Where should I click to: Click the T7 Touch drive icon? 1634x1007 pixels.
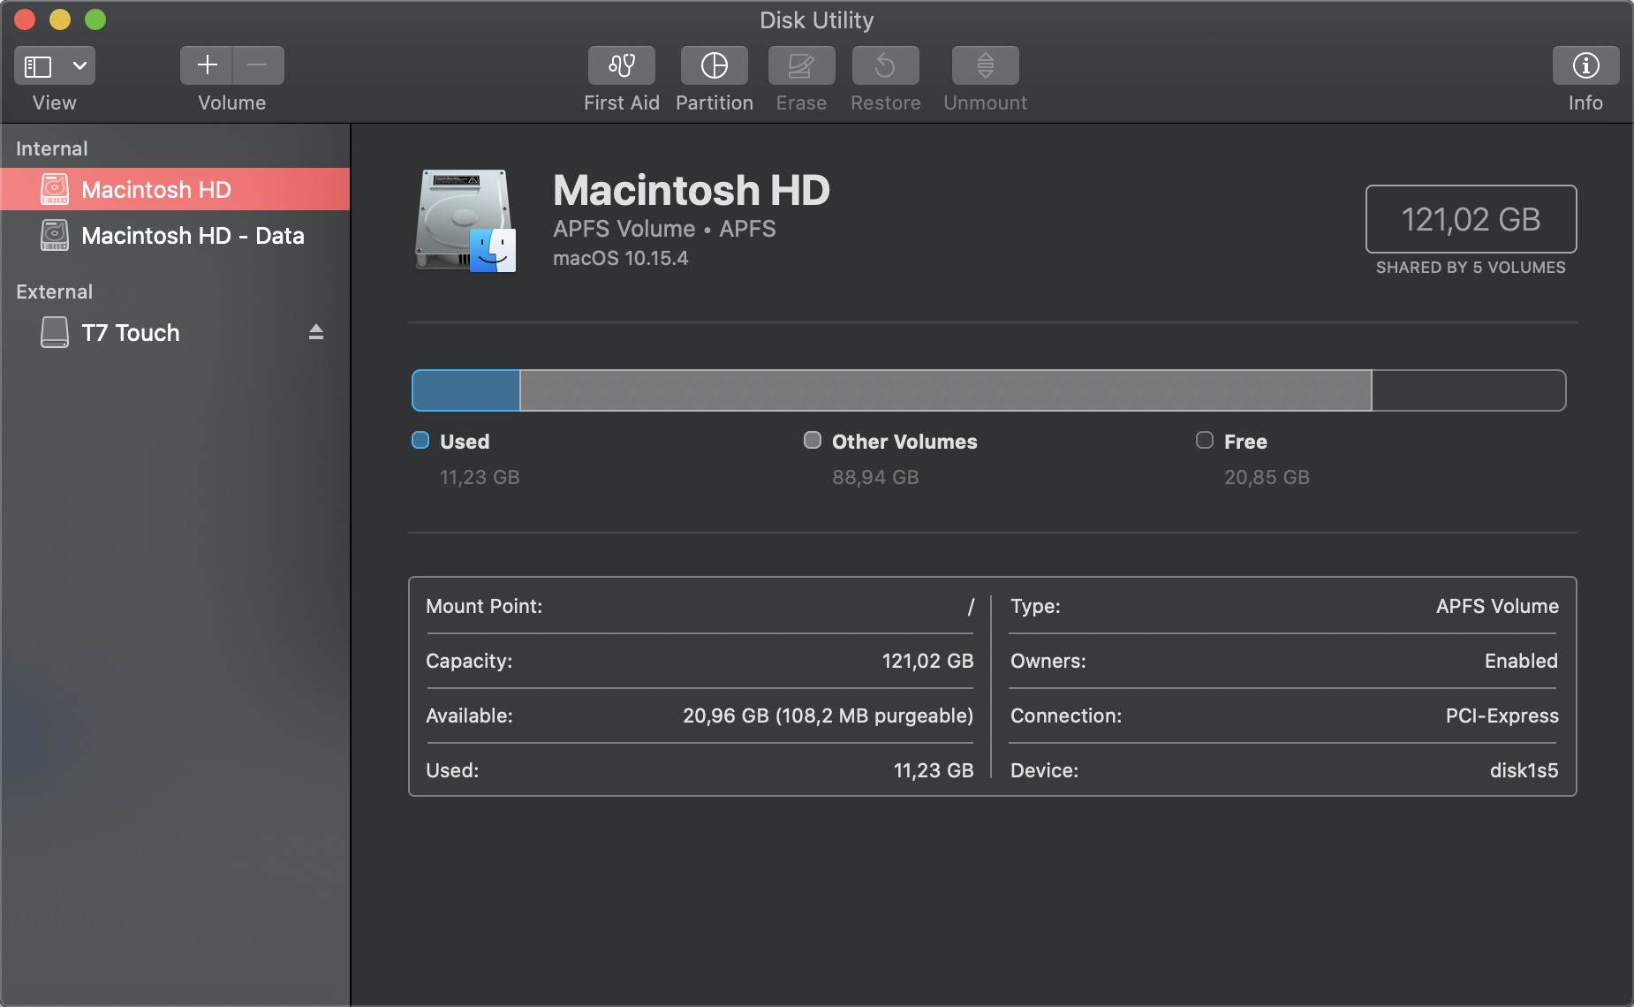[x=55, y=332]
